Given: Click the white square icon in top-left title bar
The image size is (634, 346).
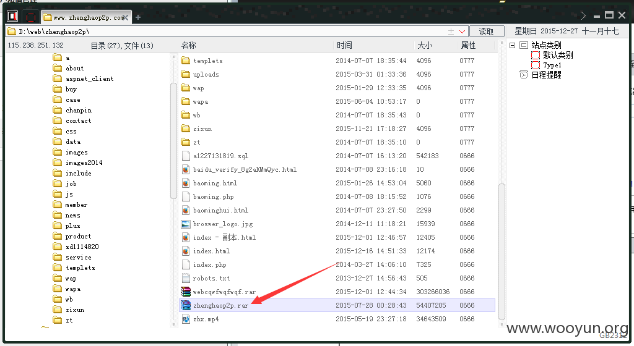Looking at the screenshot, I should point(12,16).
